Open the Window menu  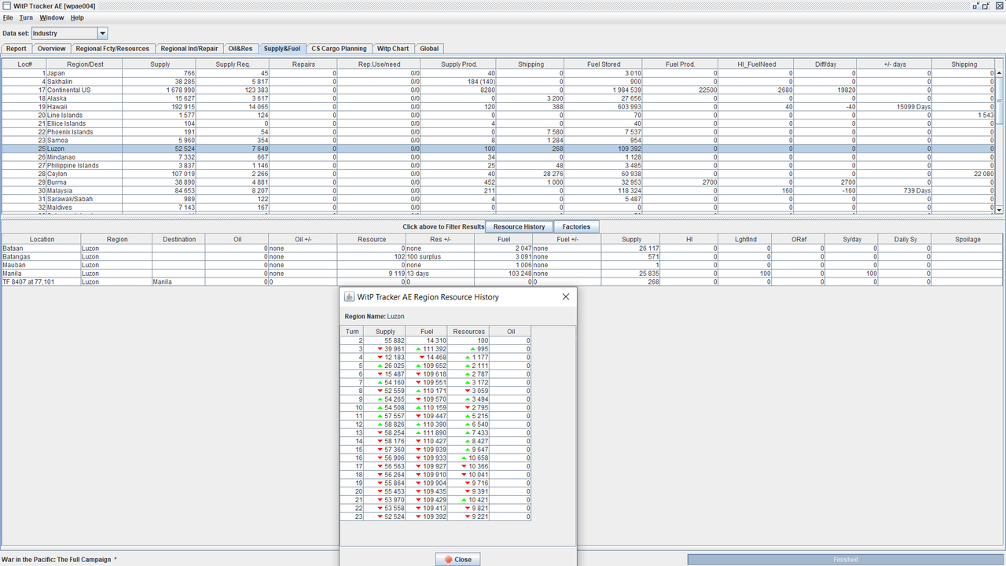coord(52,17)
